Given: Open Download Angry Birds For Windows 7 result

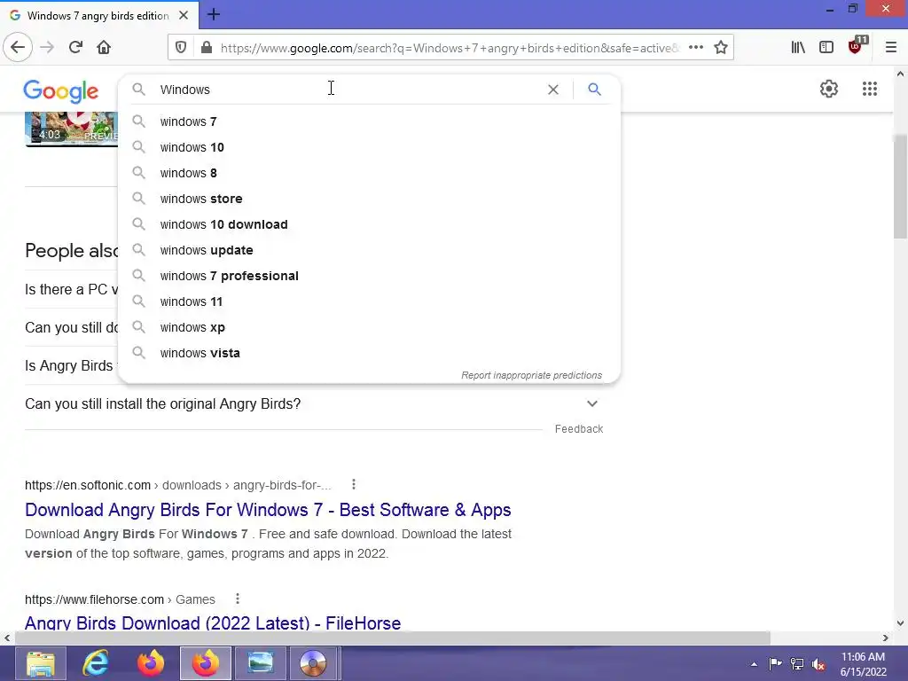Looking at the screenshot, I should point(268,510).
